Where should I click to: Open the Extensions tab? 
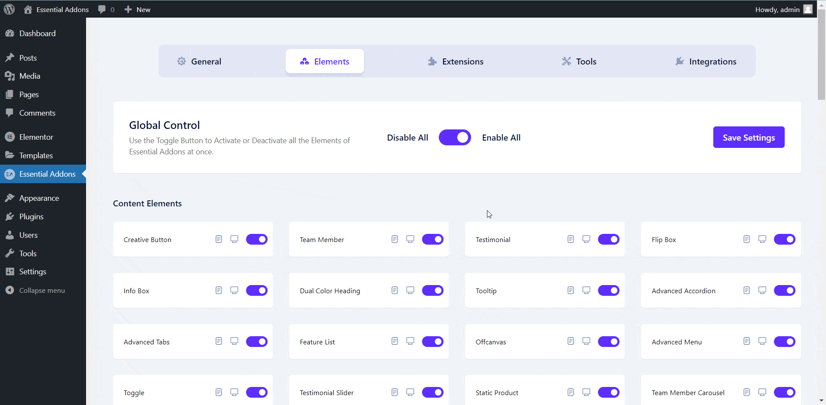click(x=456, y=61)
